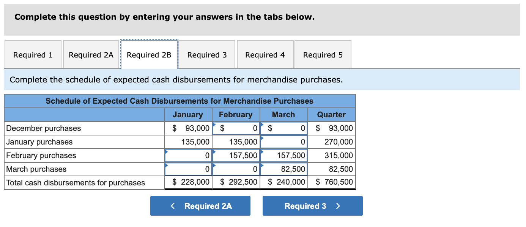This screenshot has height=227, width=526.
Task: Click the Required 2A navigation button
Action: pos(200,206)
